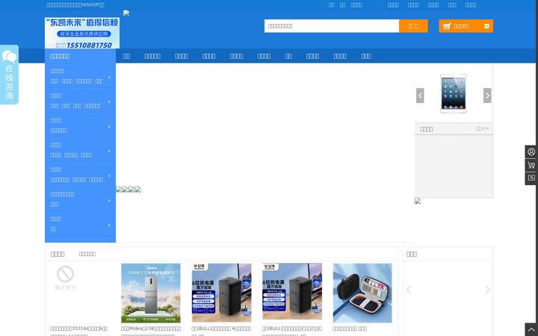This screenshot has width=538, height=336.
Task: Open the iPad product image
Action: (454, 93)
